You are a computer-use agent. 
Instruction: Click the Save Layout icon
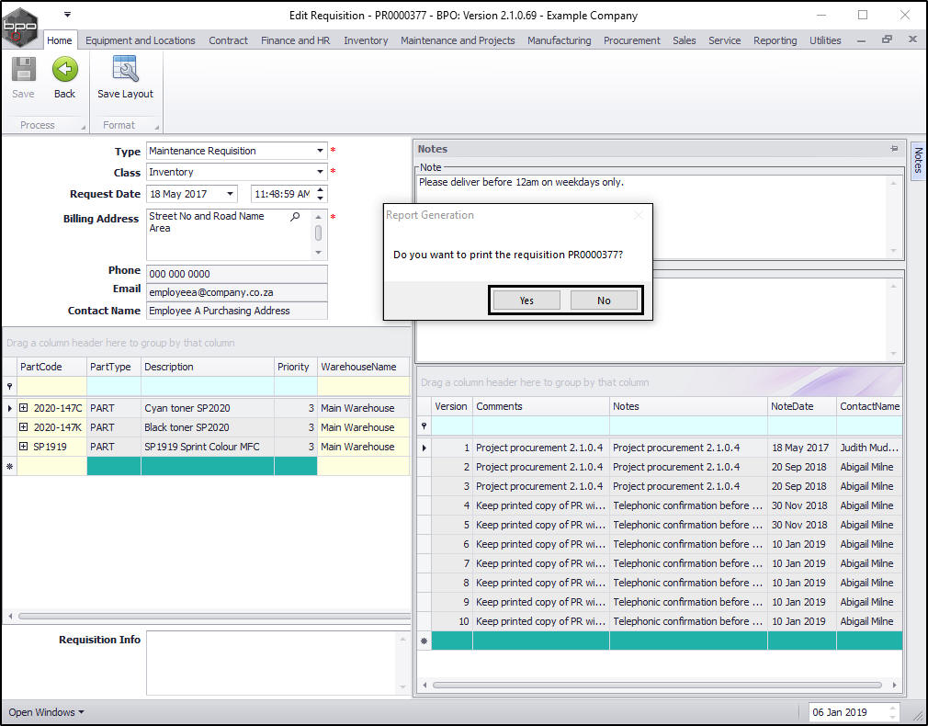coord(125,71)
